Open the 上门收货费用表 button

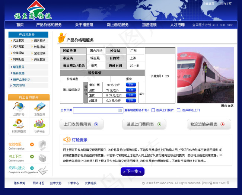[x=82, y=124]
